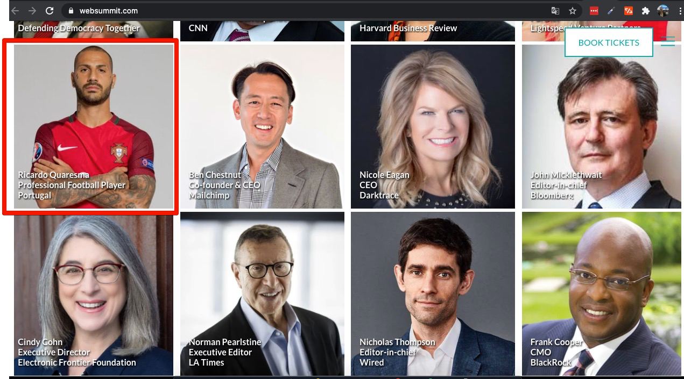Open Cindy Cohn speaker name link

(x=40, y=342)
